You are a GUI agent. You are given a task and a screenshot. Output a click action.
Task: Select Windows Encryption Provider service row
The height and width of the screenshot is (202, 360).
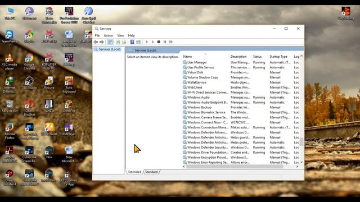pos(241,157)
